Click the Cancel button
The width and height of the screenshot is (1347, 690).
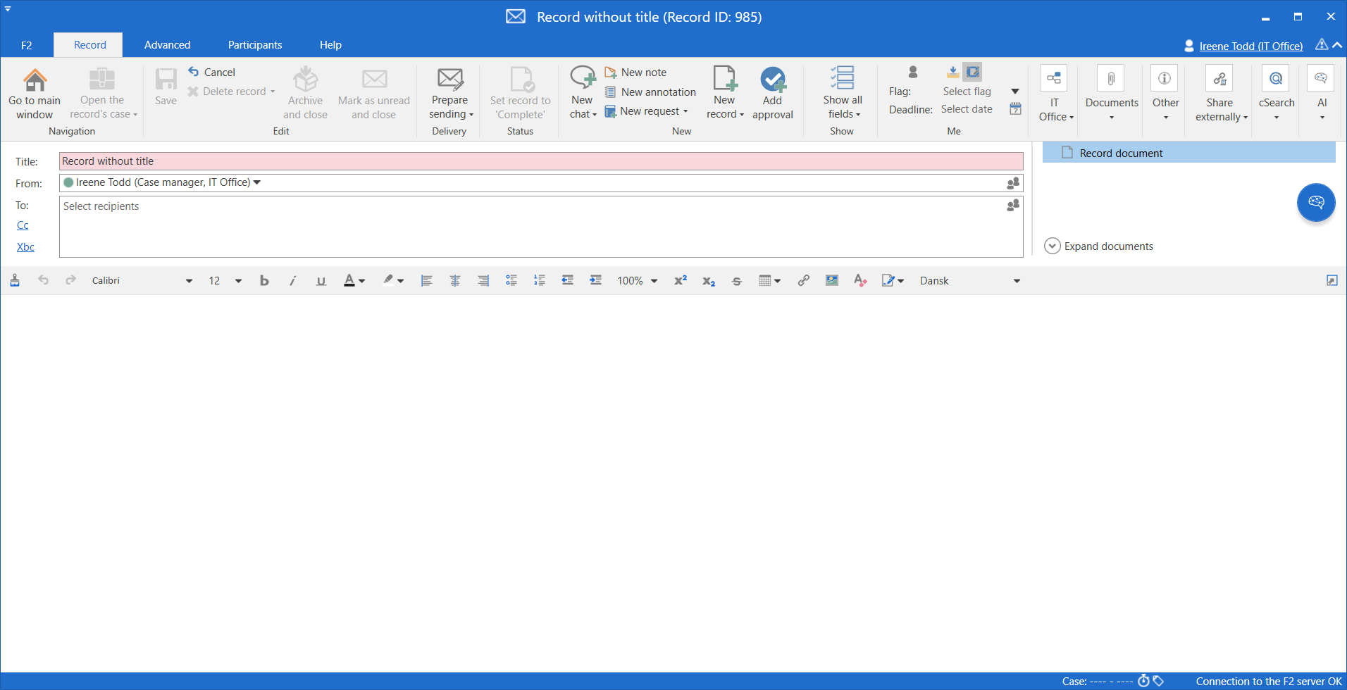coord(211,72)
